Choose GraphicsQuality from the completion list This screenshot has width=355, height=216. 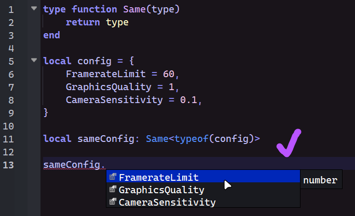[161, 190]
